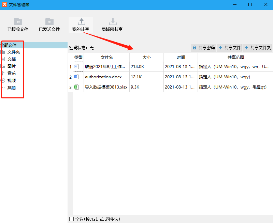Click the docx icon for authorization.docx
The width and height of the screenshot is (273, 223).
click(76, 77)
